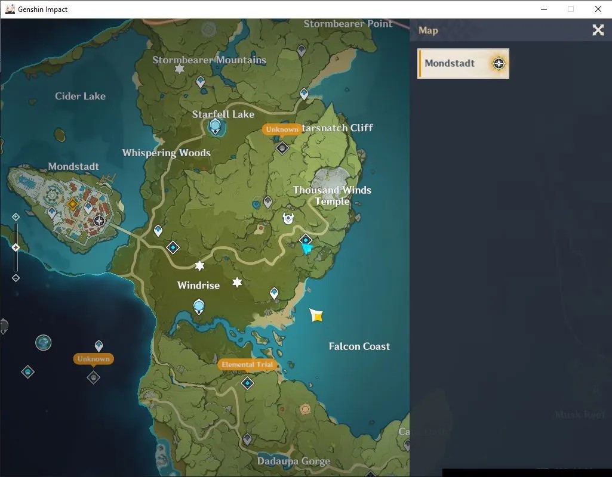
Task: Select the round island icon in the sea
Action: [44, 343]
